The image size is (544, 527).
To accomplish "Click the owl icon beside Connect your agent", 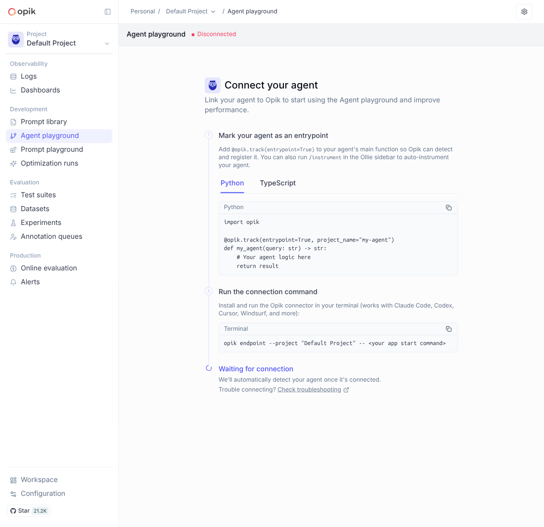I will pos(212,86).
